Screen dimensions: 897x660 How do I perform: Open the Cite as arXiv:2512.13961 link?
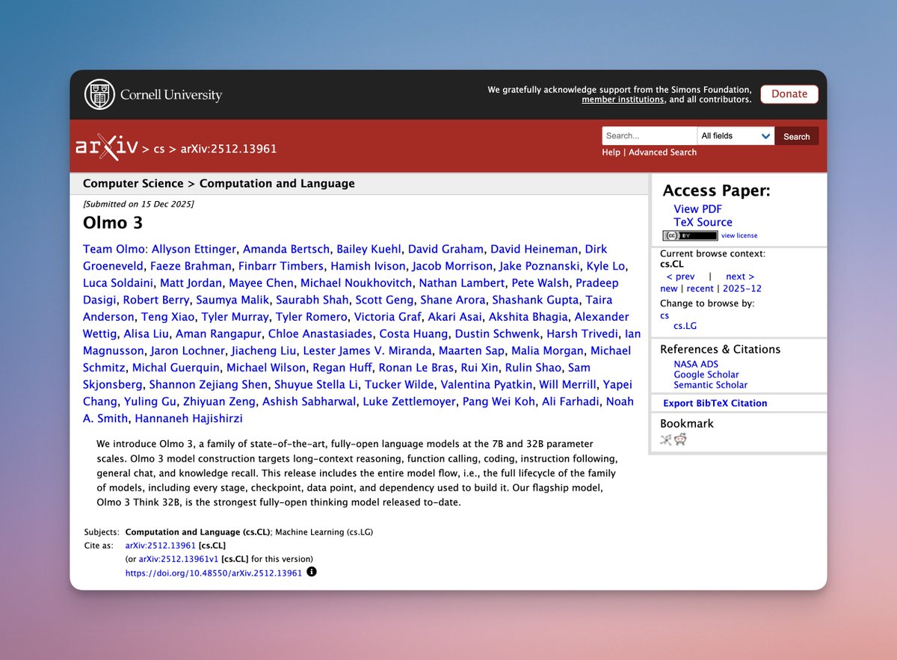161,546
